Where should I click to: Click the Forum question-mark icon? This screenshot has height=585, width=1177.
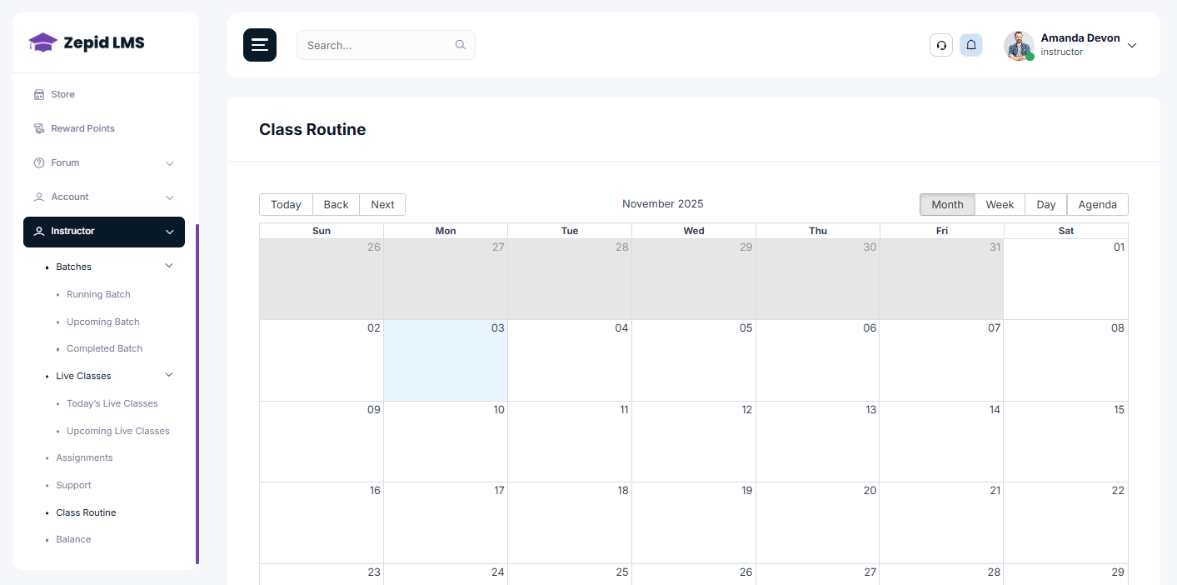[x=38, y=162]
